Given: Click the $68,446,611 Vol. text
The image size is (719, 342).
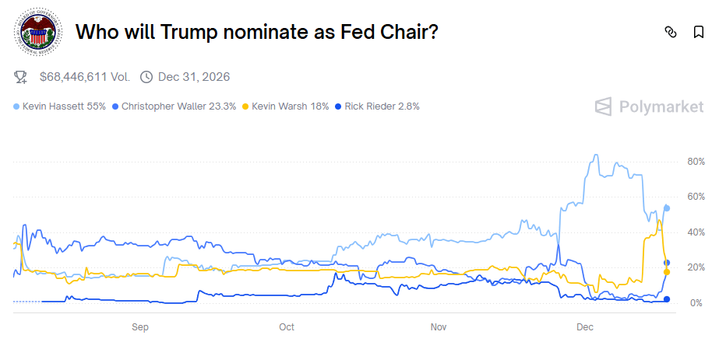Looking at the screenshot, I should (85, 76).
